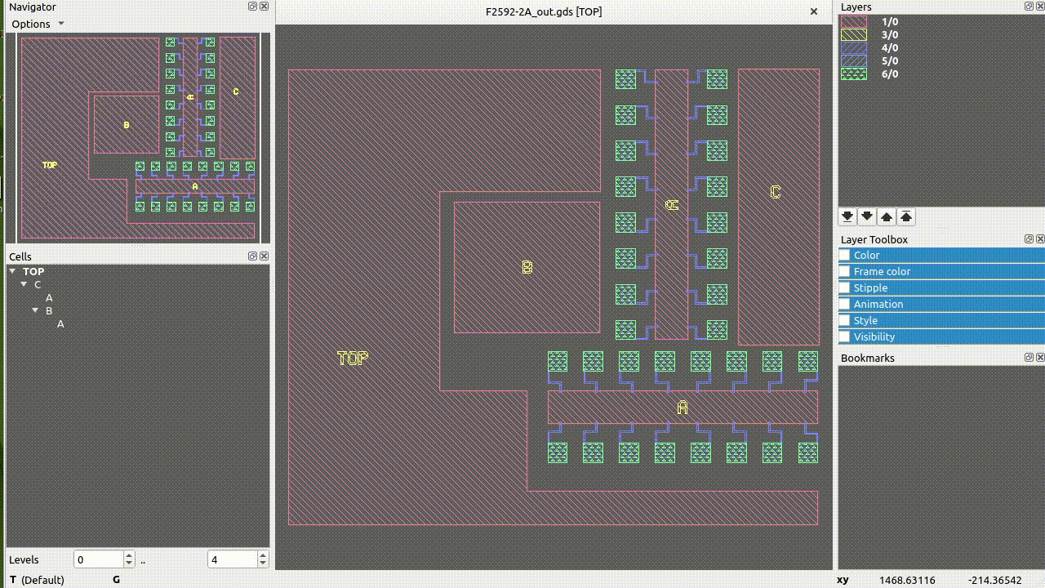Move selected layer to top
The image size is (1045, 588).
click(906, 216)
